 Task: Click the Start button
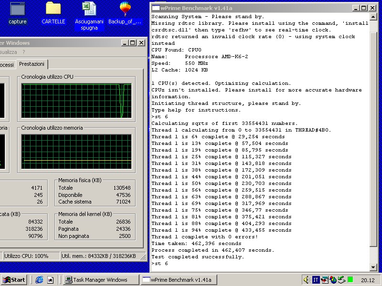coord(14,280)
